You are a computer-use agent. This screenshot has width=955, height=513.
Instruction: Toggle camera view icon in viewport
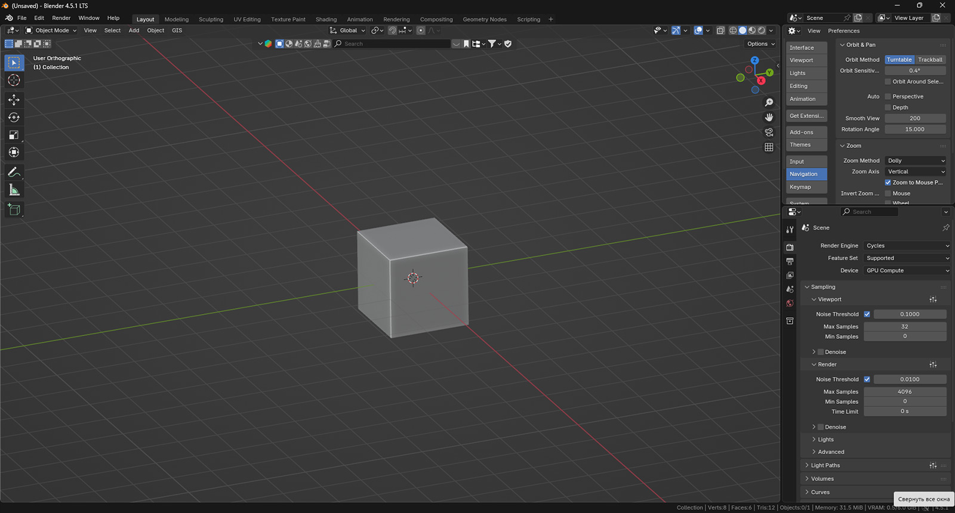pos(769,132)
